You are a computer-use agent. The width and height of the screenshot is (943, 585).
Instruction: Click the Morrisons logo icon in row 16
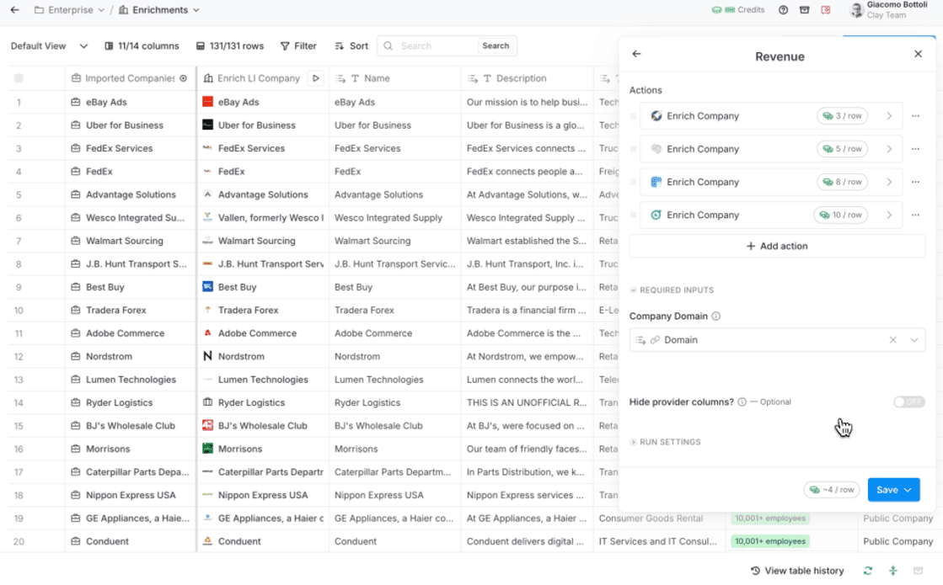pyautogui.click(x=207, y=448)
